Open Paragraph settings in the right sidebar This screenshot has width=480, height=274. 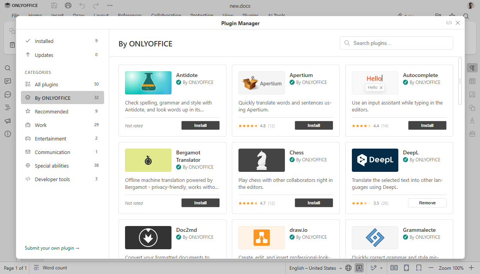point(472,68)
